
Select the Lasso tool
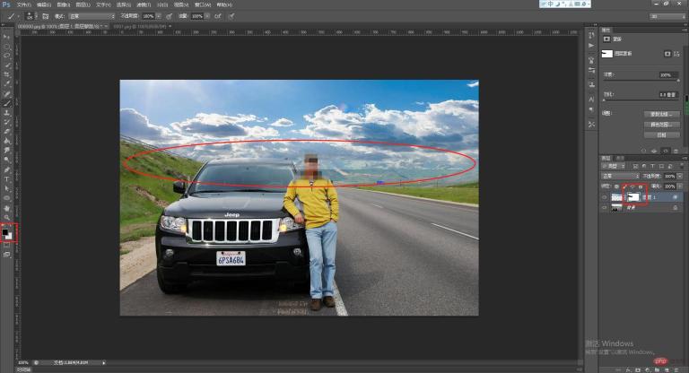pos(8,55)
